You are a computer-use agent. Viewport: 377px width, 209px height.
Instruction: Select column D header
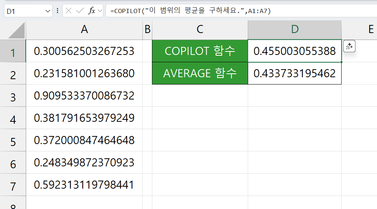294,30
